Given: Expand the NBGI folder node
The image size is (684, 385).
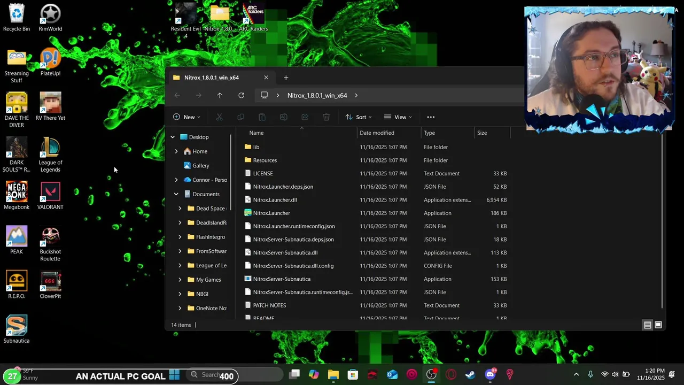Looking at the screenshot, I should (x=180, y=294).
